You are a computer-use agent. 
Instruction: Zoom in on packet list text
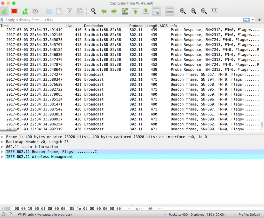coord(183,11)
